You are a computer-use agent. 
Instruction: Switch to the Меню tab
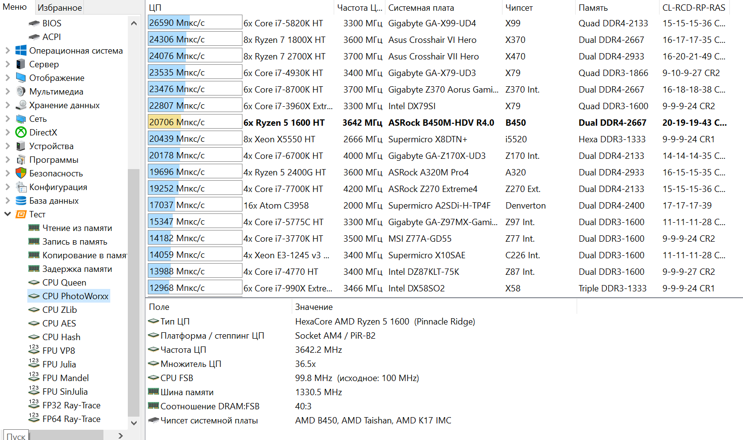15,7
